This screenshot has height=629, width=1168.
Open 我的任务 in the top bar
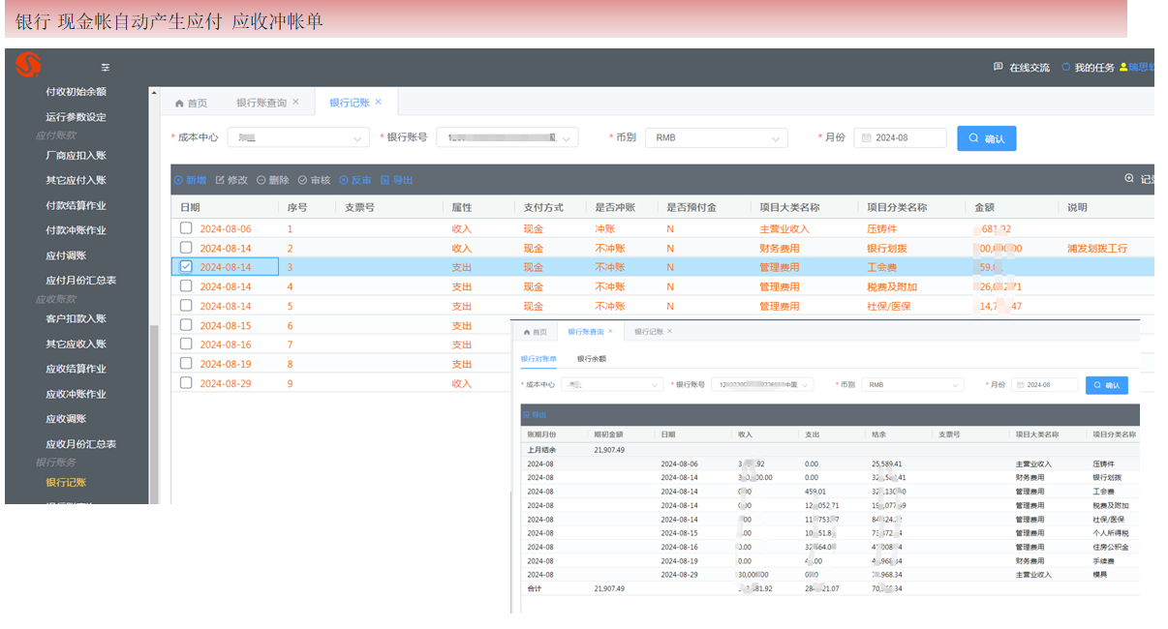coord(1089,68)
